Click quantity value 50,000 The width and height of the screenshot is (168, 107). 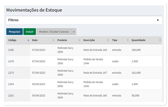[135, 95]
